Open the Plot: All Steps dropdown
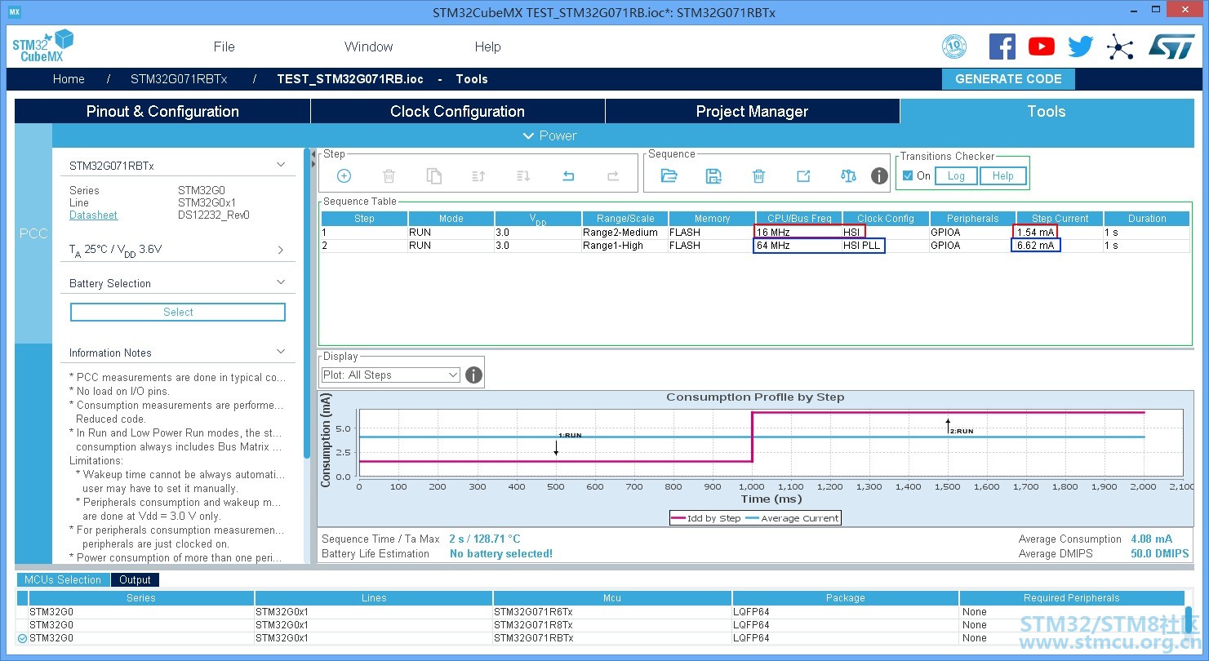 pos(391,375)
